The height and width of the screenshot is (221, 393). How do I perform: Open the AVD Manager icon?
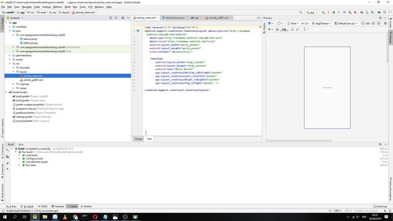click(x=367, y=12)
